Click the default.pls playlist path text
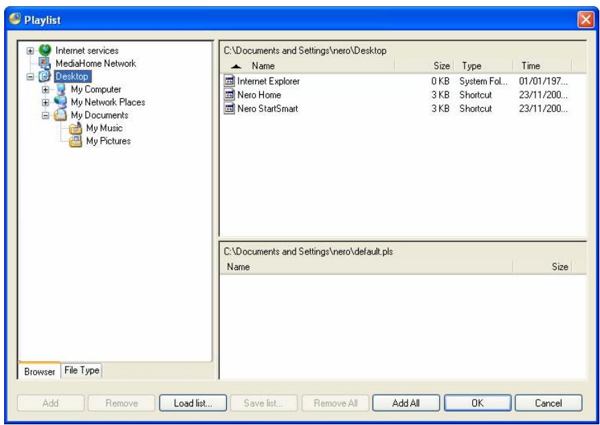600x425 pixels. 308,252
